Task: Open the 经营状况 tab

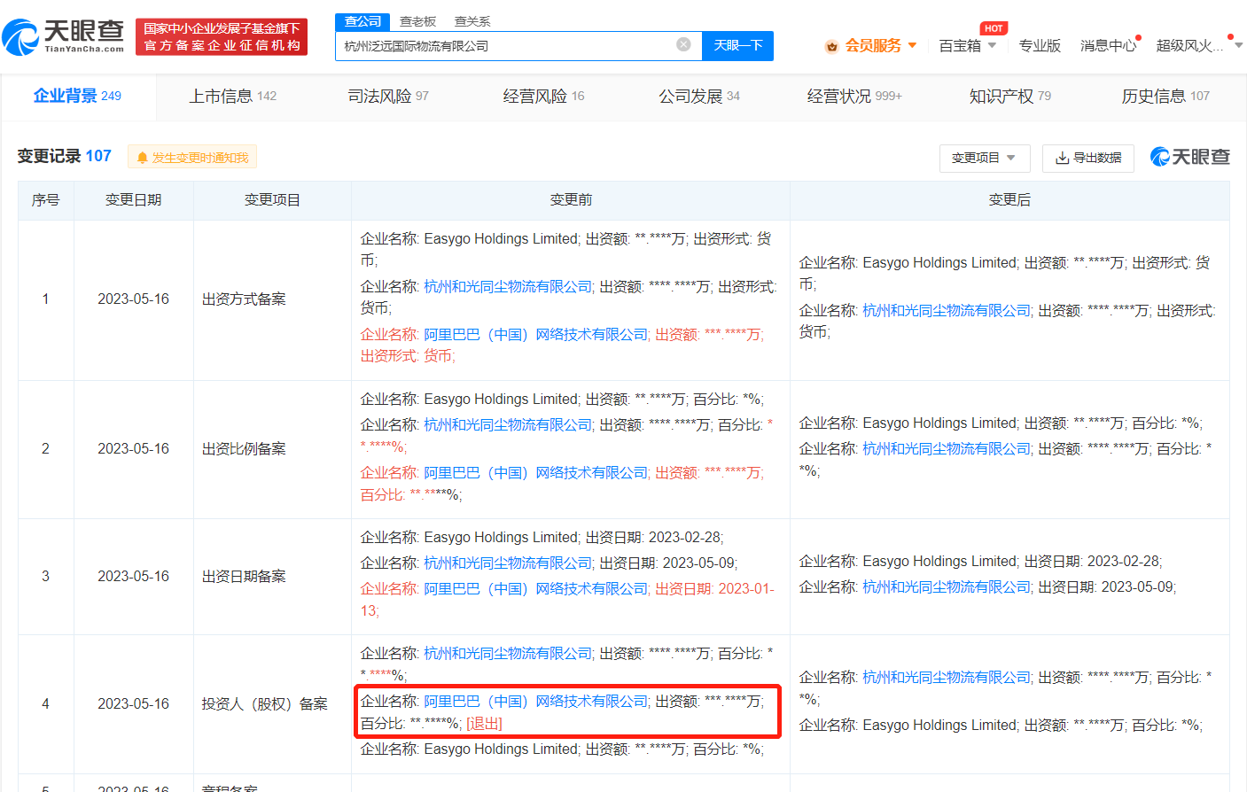Action: 854,96
